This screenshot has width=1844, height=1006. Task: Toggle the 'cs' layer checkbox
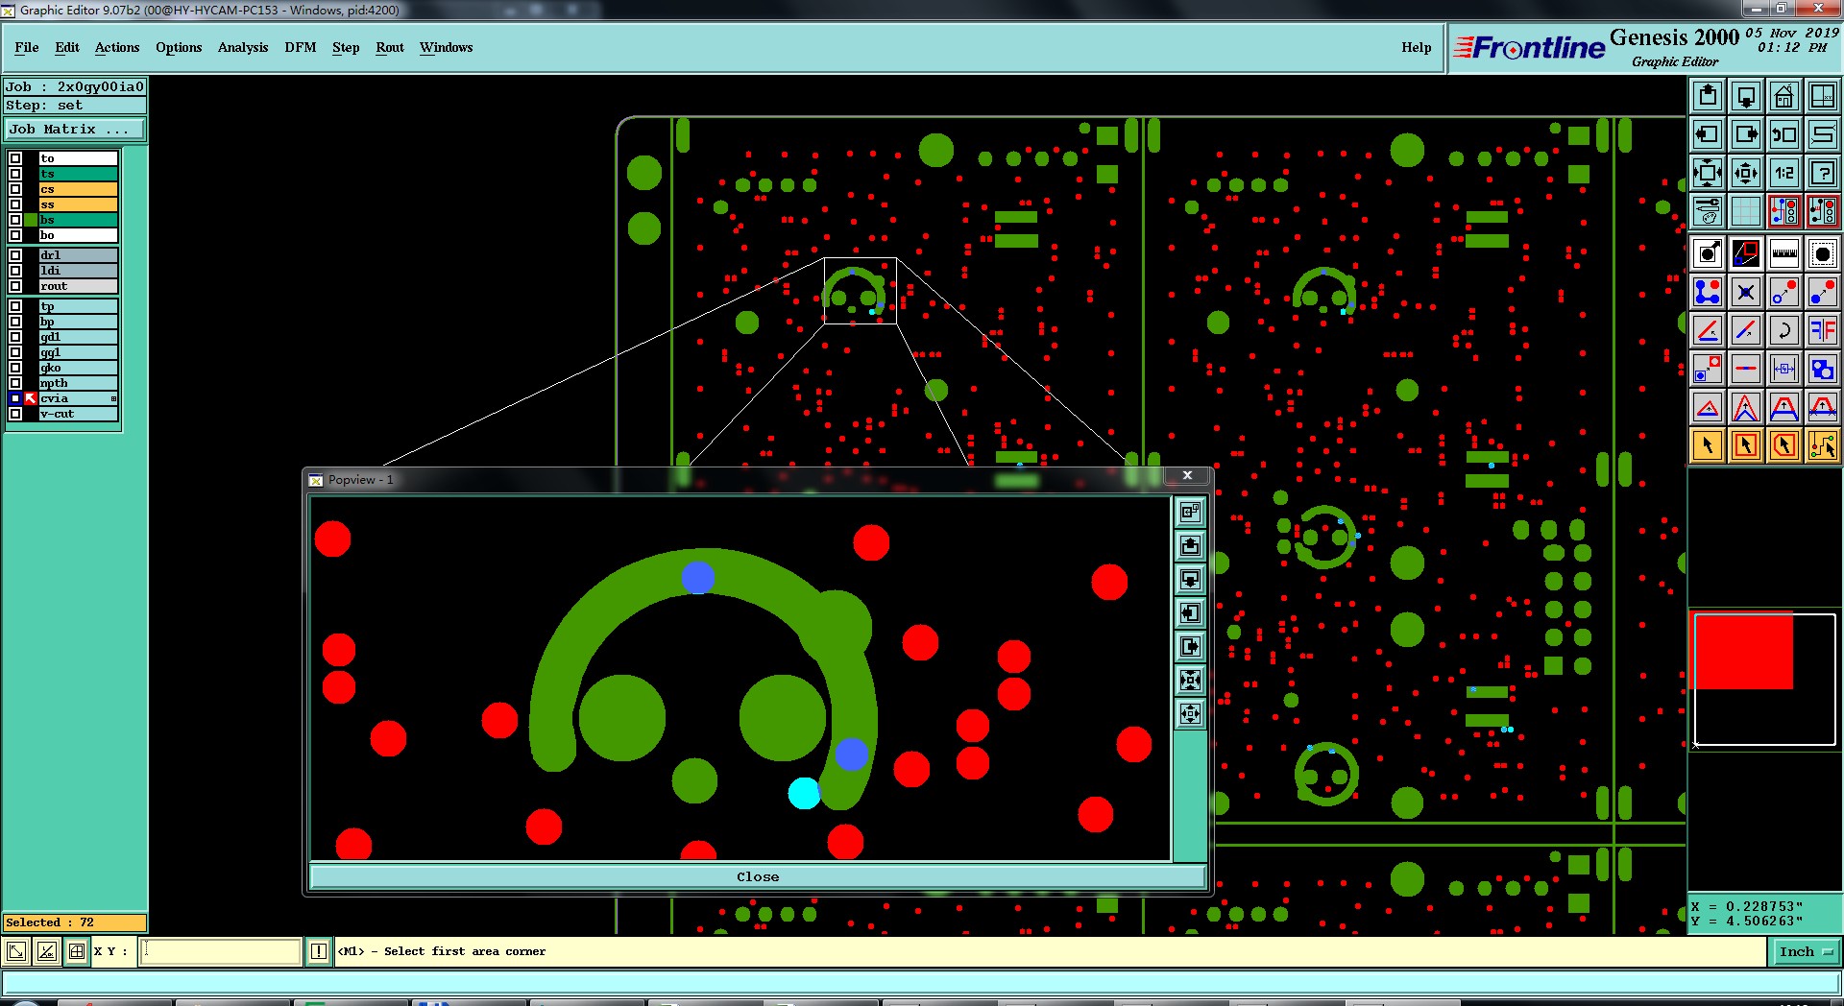[15, 189]
